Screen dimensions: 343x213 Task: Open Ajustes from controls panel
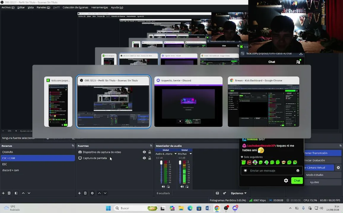click(323, 182)
